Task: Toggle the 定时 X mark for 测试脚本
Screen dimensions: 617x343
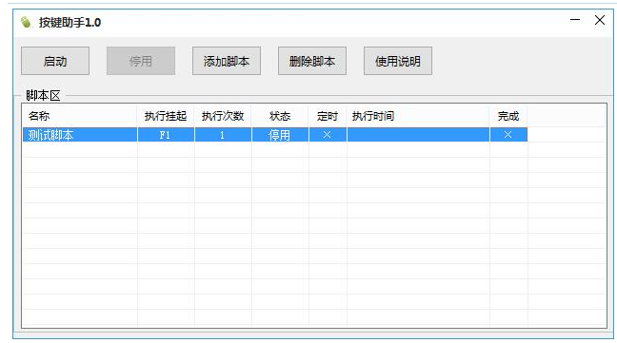Action: tap(328, 135)
